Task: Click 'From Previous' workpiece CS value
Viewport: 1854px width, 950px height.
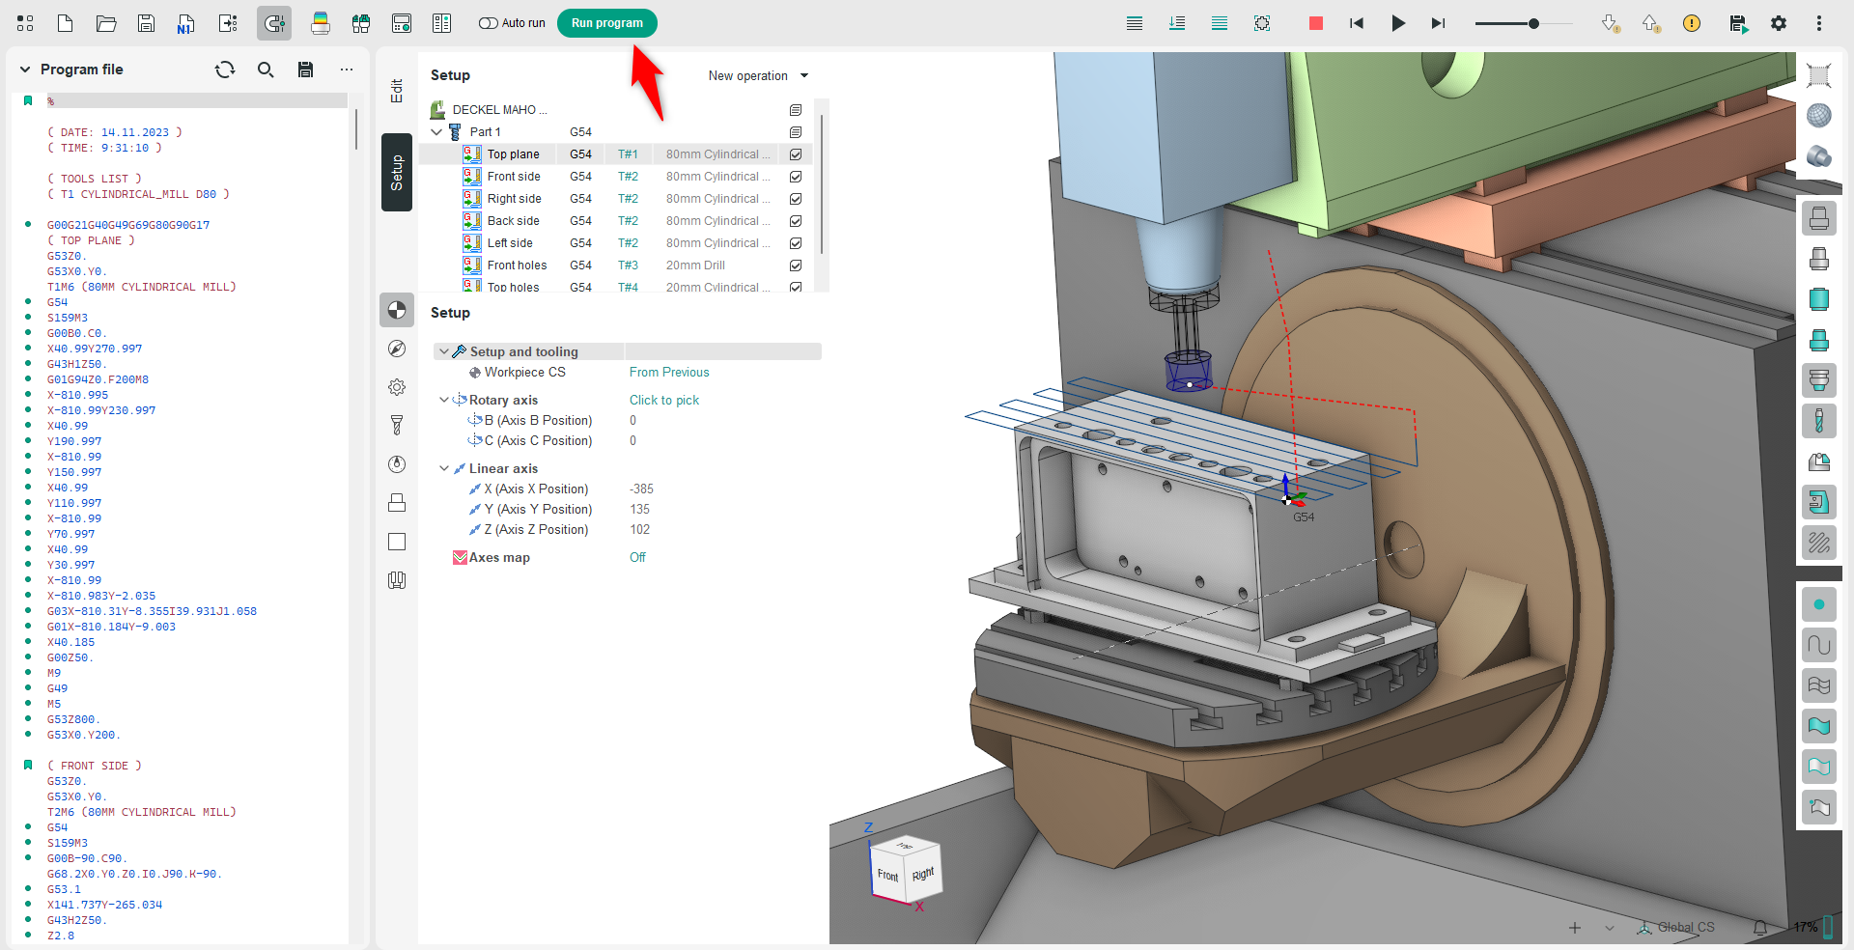Action: tap(669, 372)
